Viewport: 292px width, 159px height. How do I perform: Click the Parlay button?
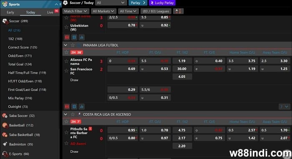click(x=138, y=3)
